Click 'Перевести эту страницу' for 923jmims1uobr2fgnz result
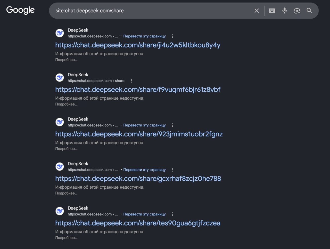 tap(144, 125)
